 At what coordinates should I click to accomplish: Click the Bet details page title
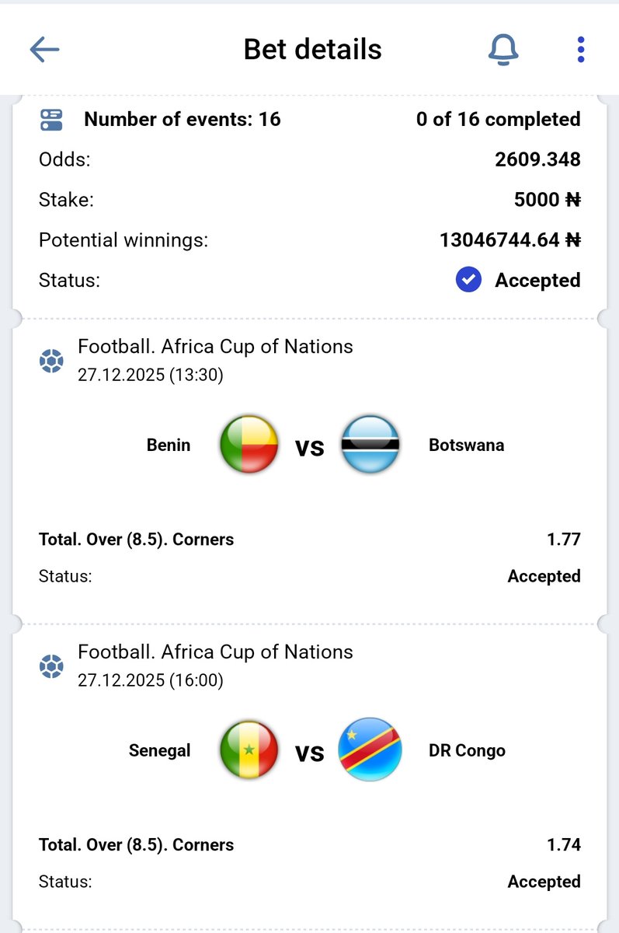312,50
